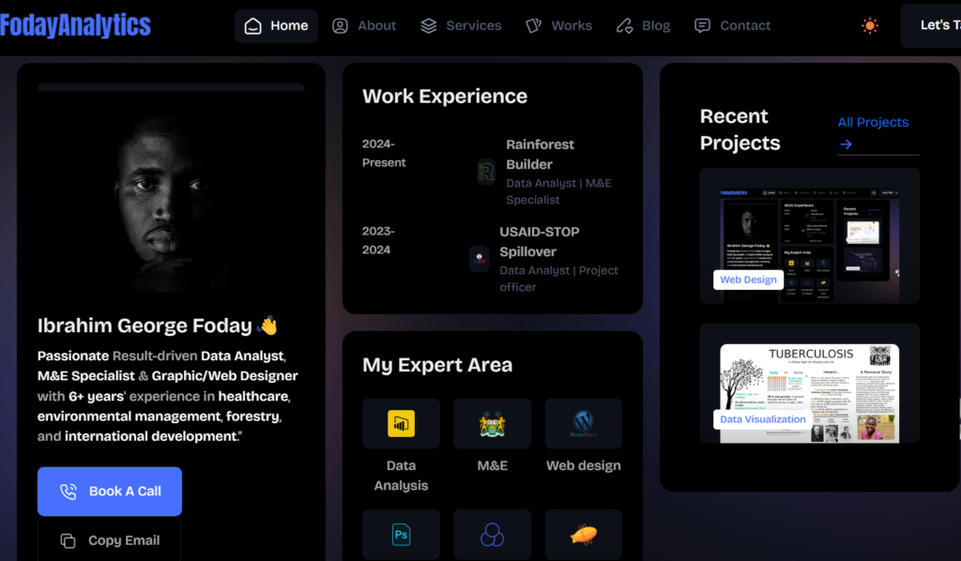Click the FodayAnalytics logo
The height and width of the screenshot is (561, 961).
coord(75,25)
